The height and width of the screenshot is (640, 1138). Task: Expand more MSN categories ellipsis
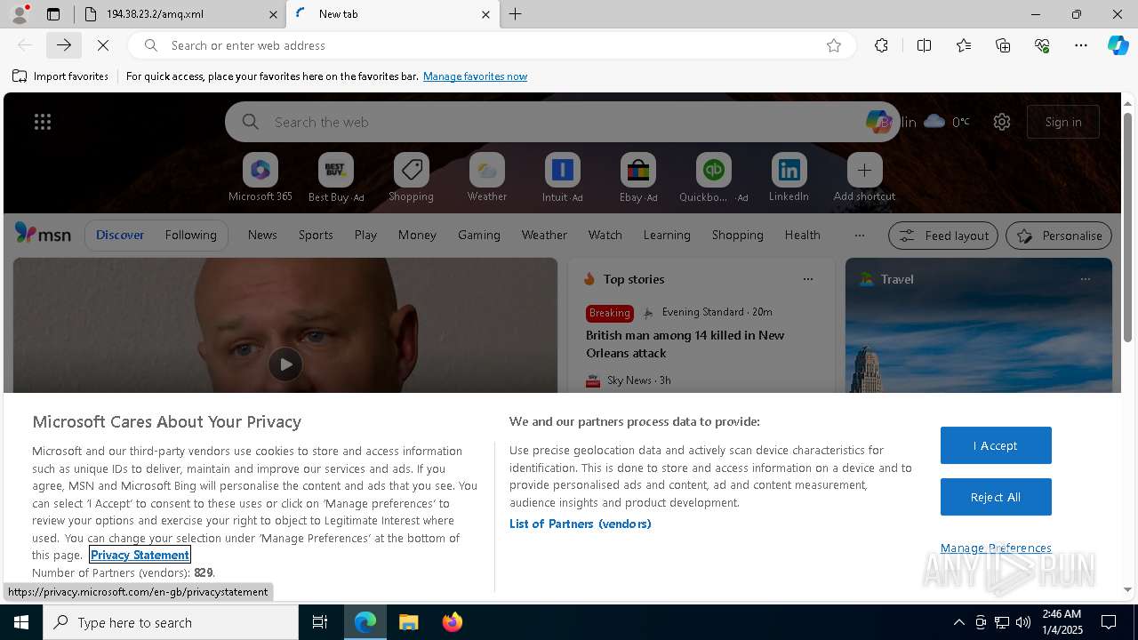pyautogui.click(x=859, y=235)
